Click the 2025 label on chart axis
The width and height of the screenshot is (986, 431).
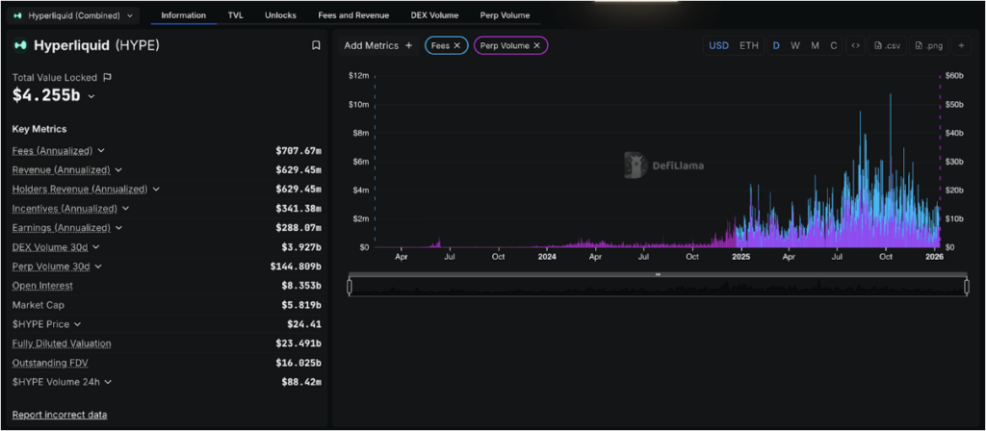click(x=740, y=257)
